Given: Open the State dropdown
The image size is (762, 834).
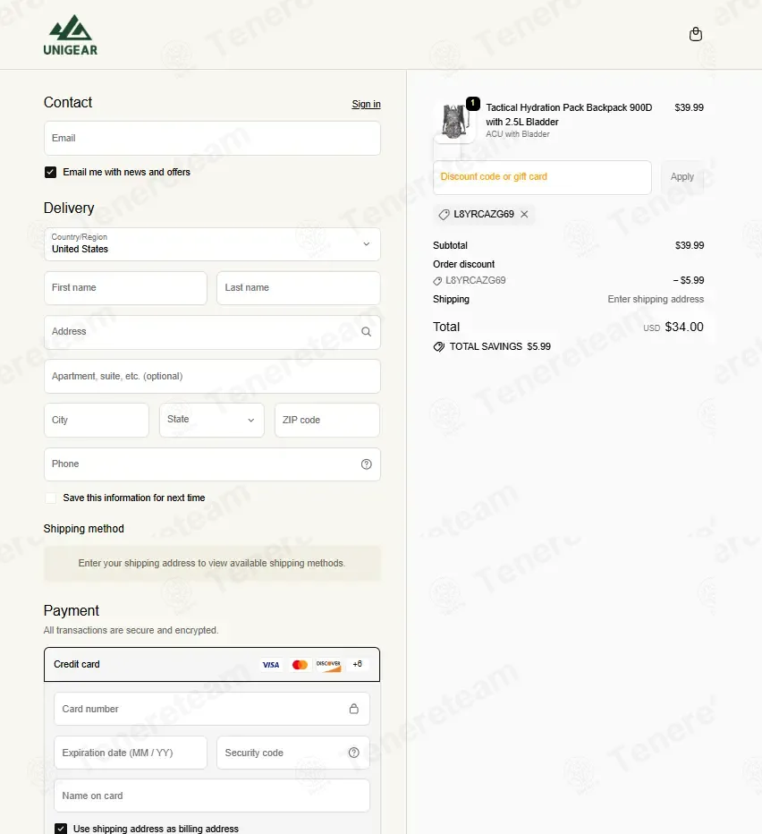Looking at the screenshot, I should coord(212,421).
